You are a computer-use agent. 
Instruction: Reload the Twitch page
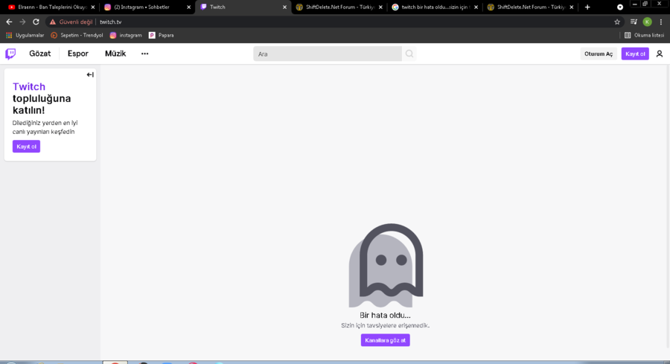pyautogui.click(x=36, y=22)
